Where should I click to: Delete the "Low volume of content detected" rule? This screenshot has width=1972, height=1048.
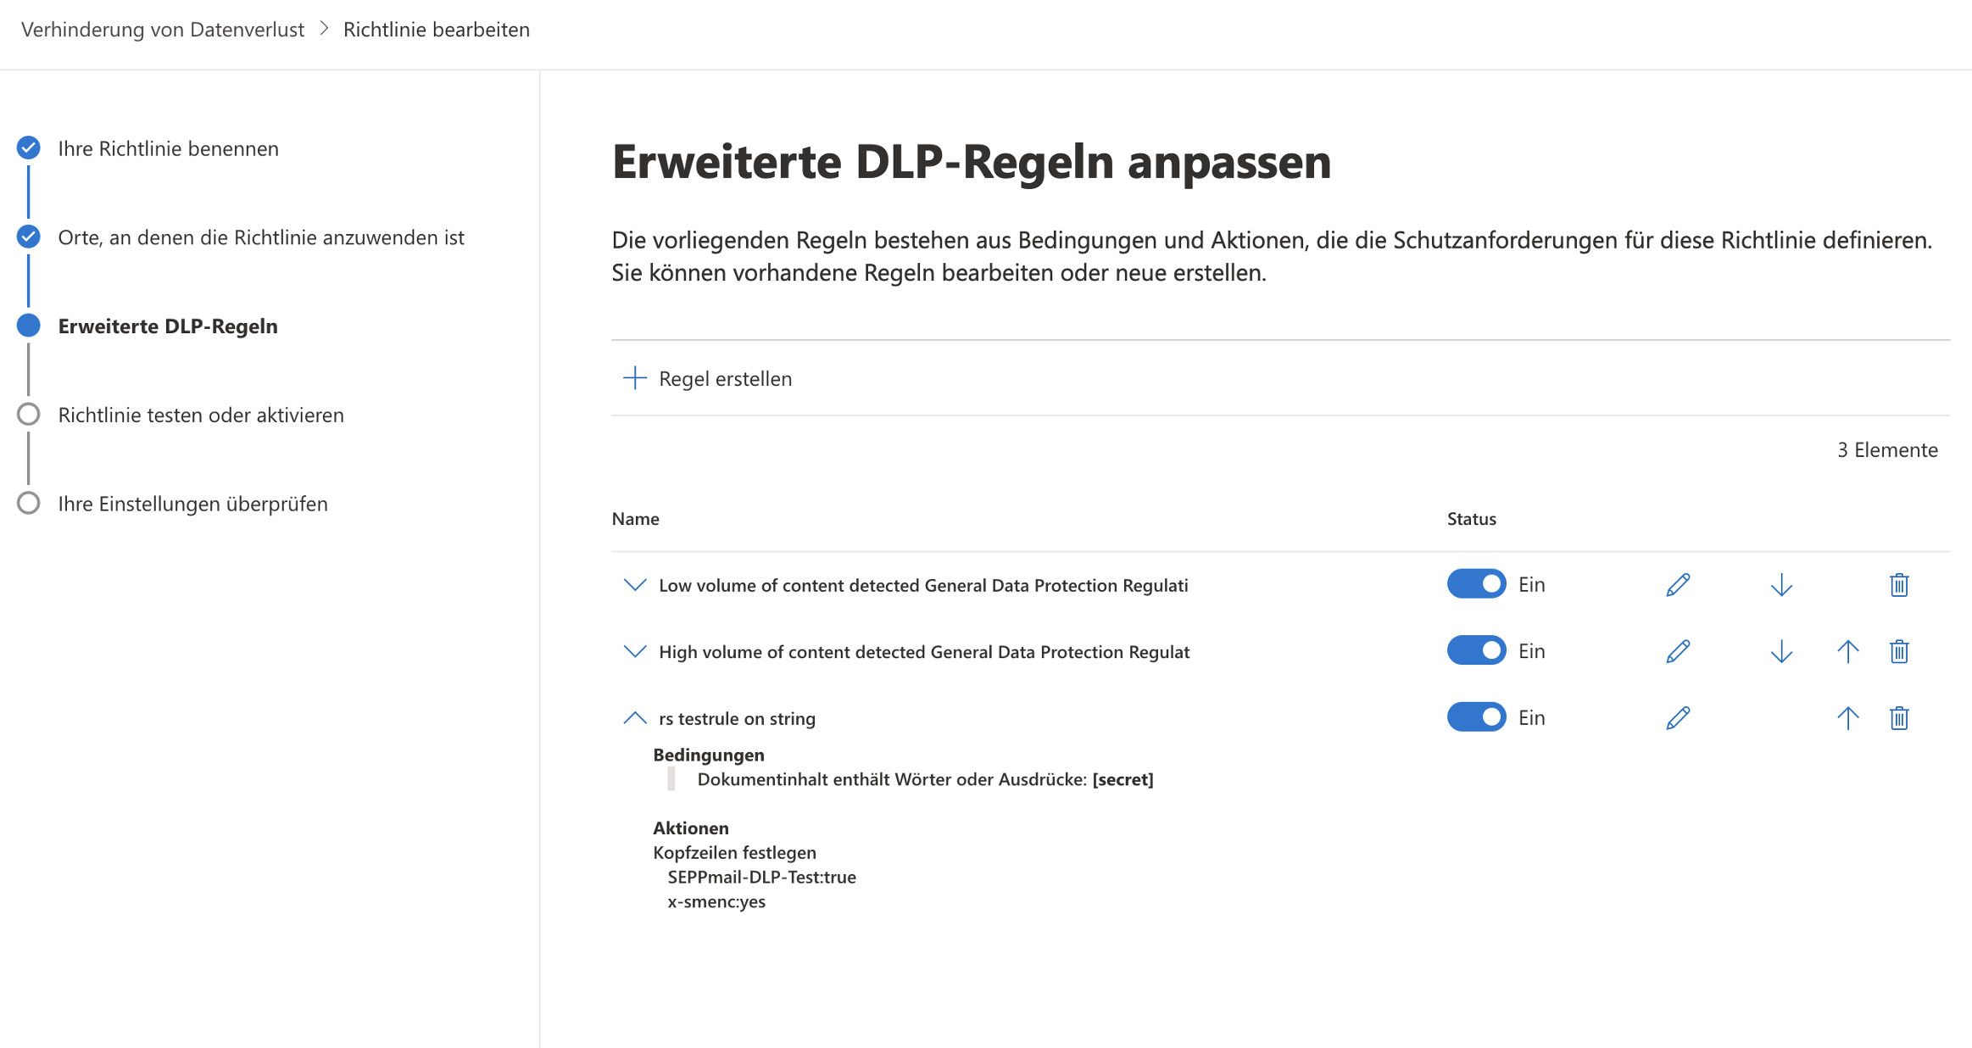pos(1899,584)
